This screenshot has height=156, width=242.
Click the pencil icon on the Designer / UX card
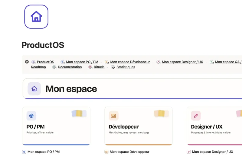[x=196, y=115]
